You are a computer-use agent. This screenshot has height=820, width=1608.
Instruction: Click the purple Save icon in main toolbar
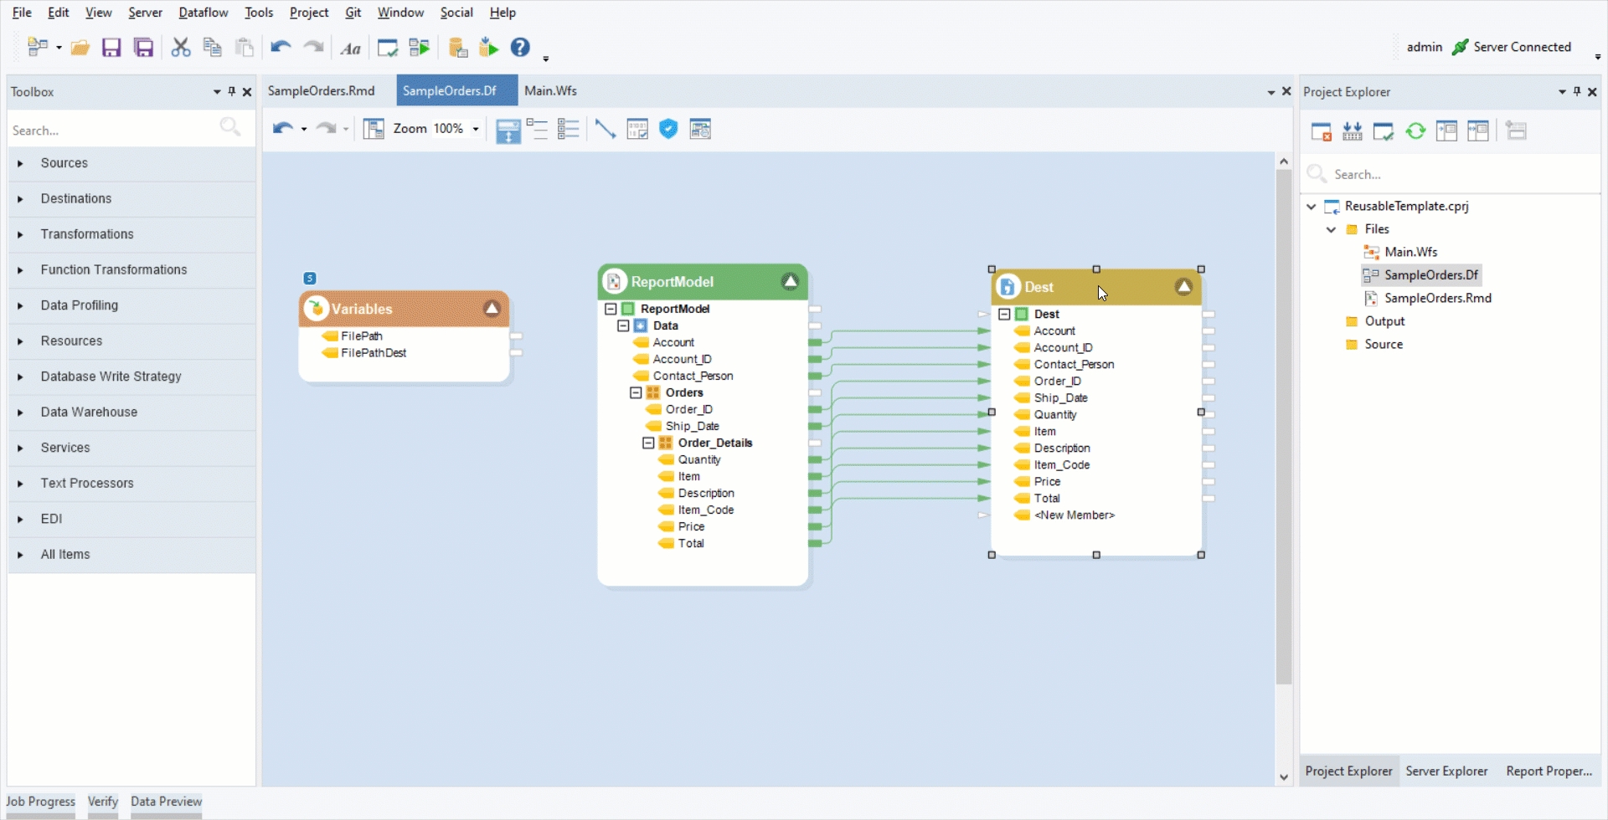[x=111, y=48]
